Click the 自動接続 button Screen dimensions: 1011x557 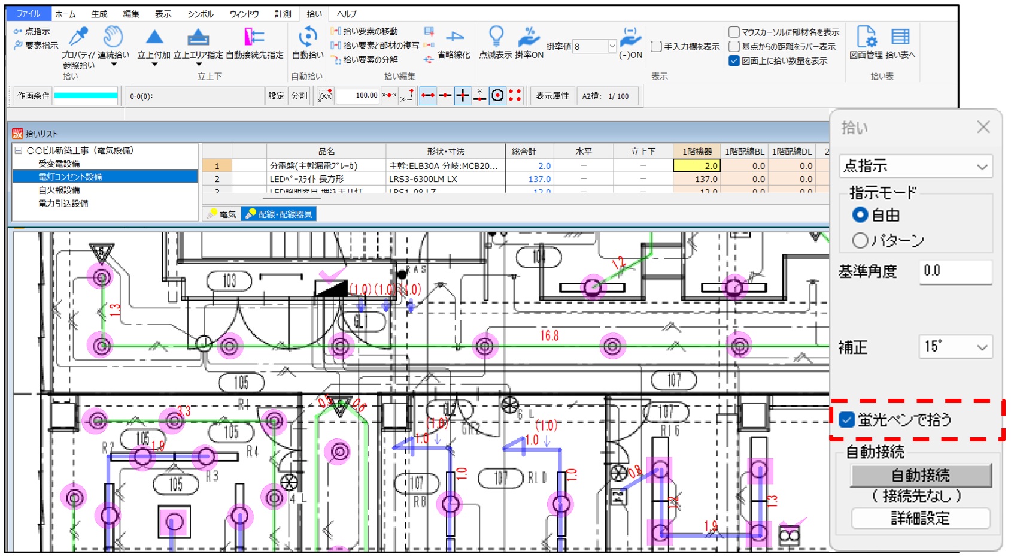921,476
